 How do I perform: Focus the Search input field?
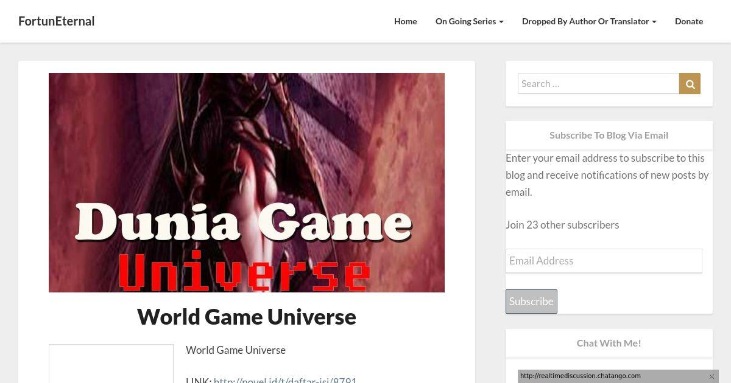pos(598,84)
